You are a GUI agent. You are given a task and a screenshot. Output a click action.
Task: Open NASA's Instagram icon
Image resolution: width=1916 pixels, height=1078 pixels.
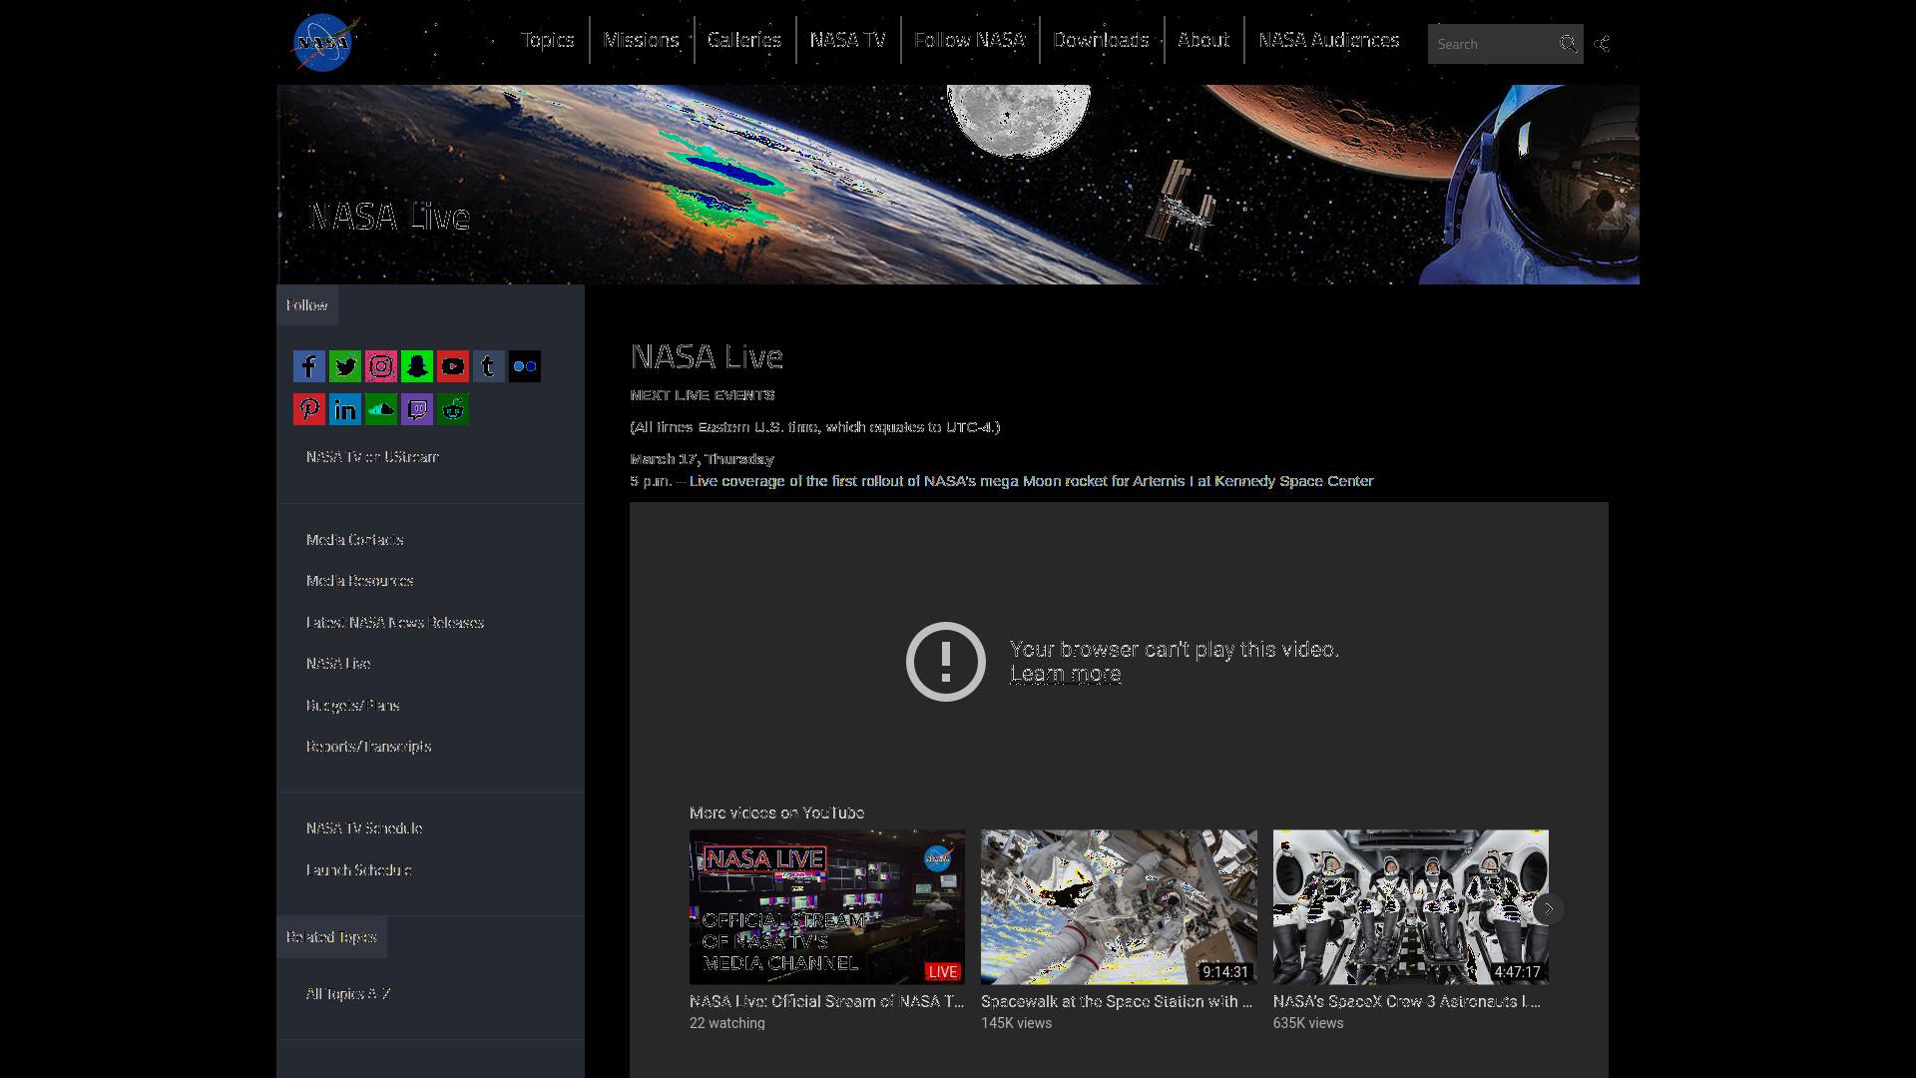[381, 366]
